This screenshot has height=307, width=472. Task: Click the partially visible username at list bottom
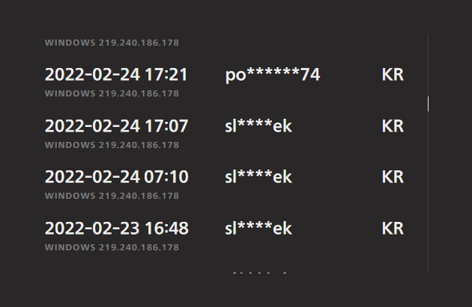click(259, 273)
